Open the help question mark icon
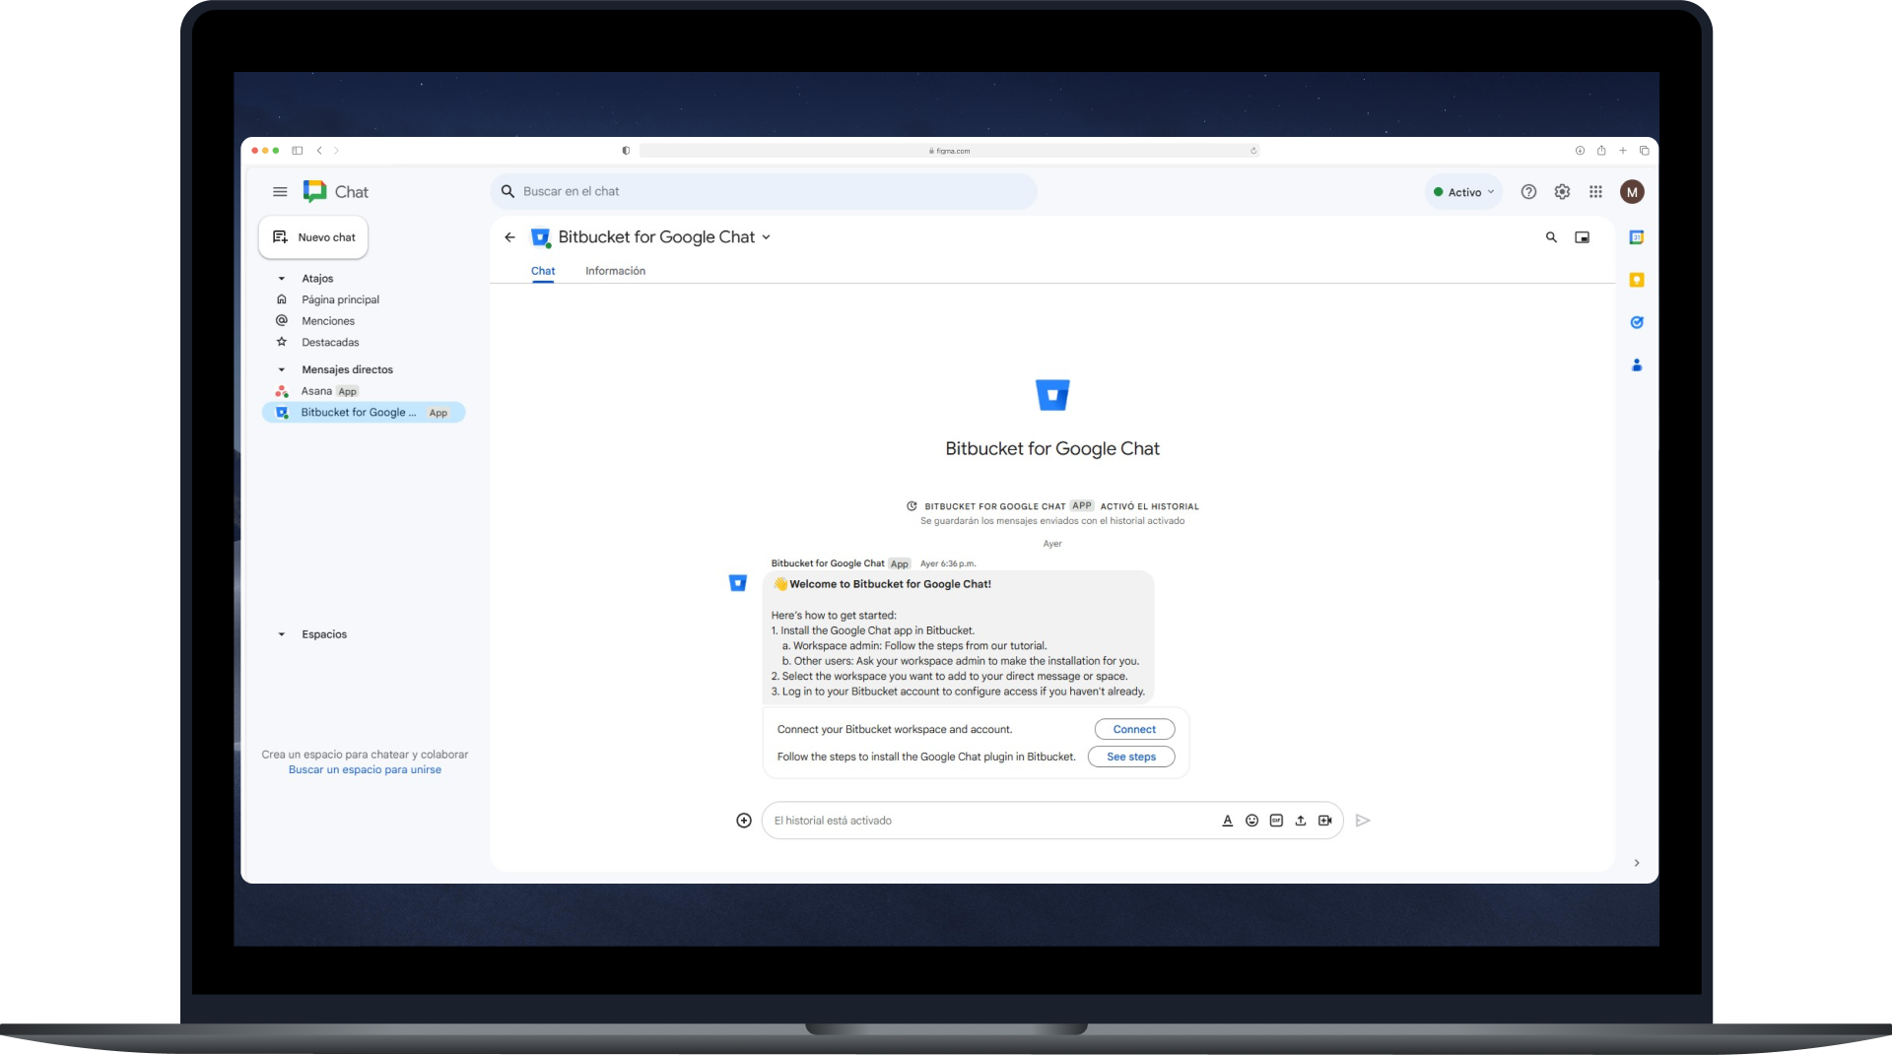Screen dimensions: 1892x1055 point(1528,192)
